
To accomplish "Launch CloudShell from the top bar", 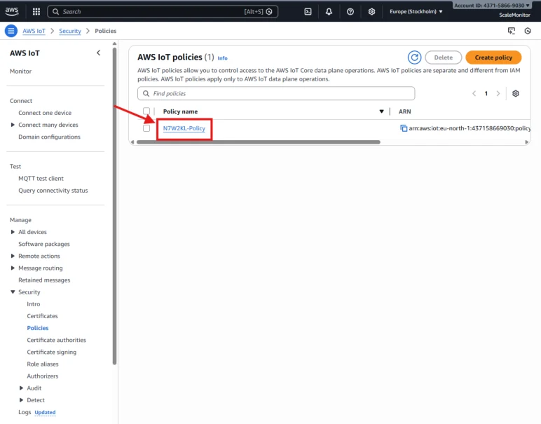I will 308,12.
